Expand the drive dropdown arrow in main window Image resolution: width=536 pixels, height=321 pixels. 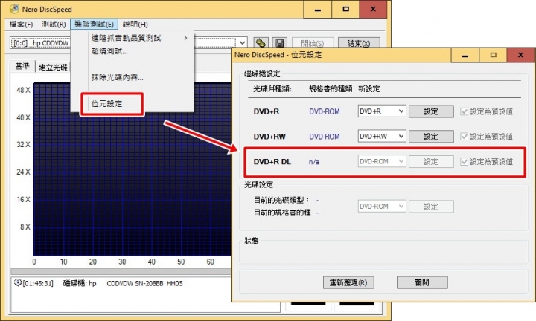coord(242,43)
